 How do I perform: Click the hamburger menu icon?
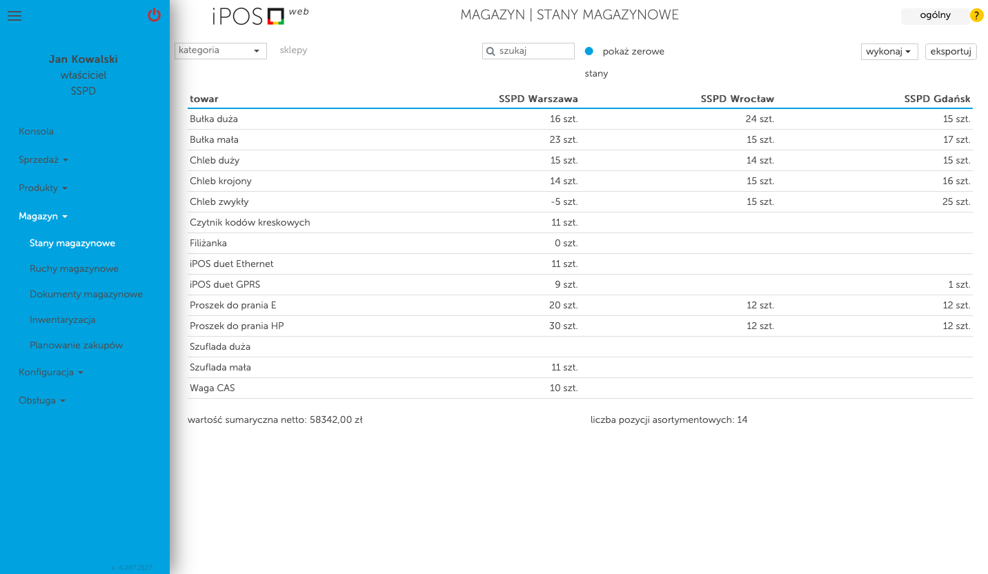(14, 16)
